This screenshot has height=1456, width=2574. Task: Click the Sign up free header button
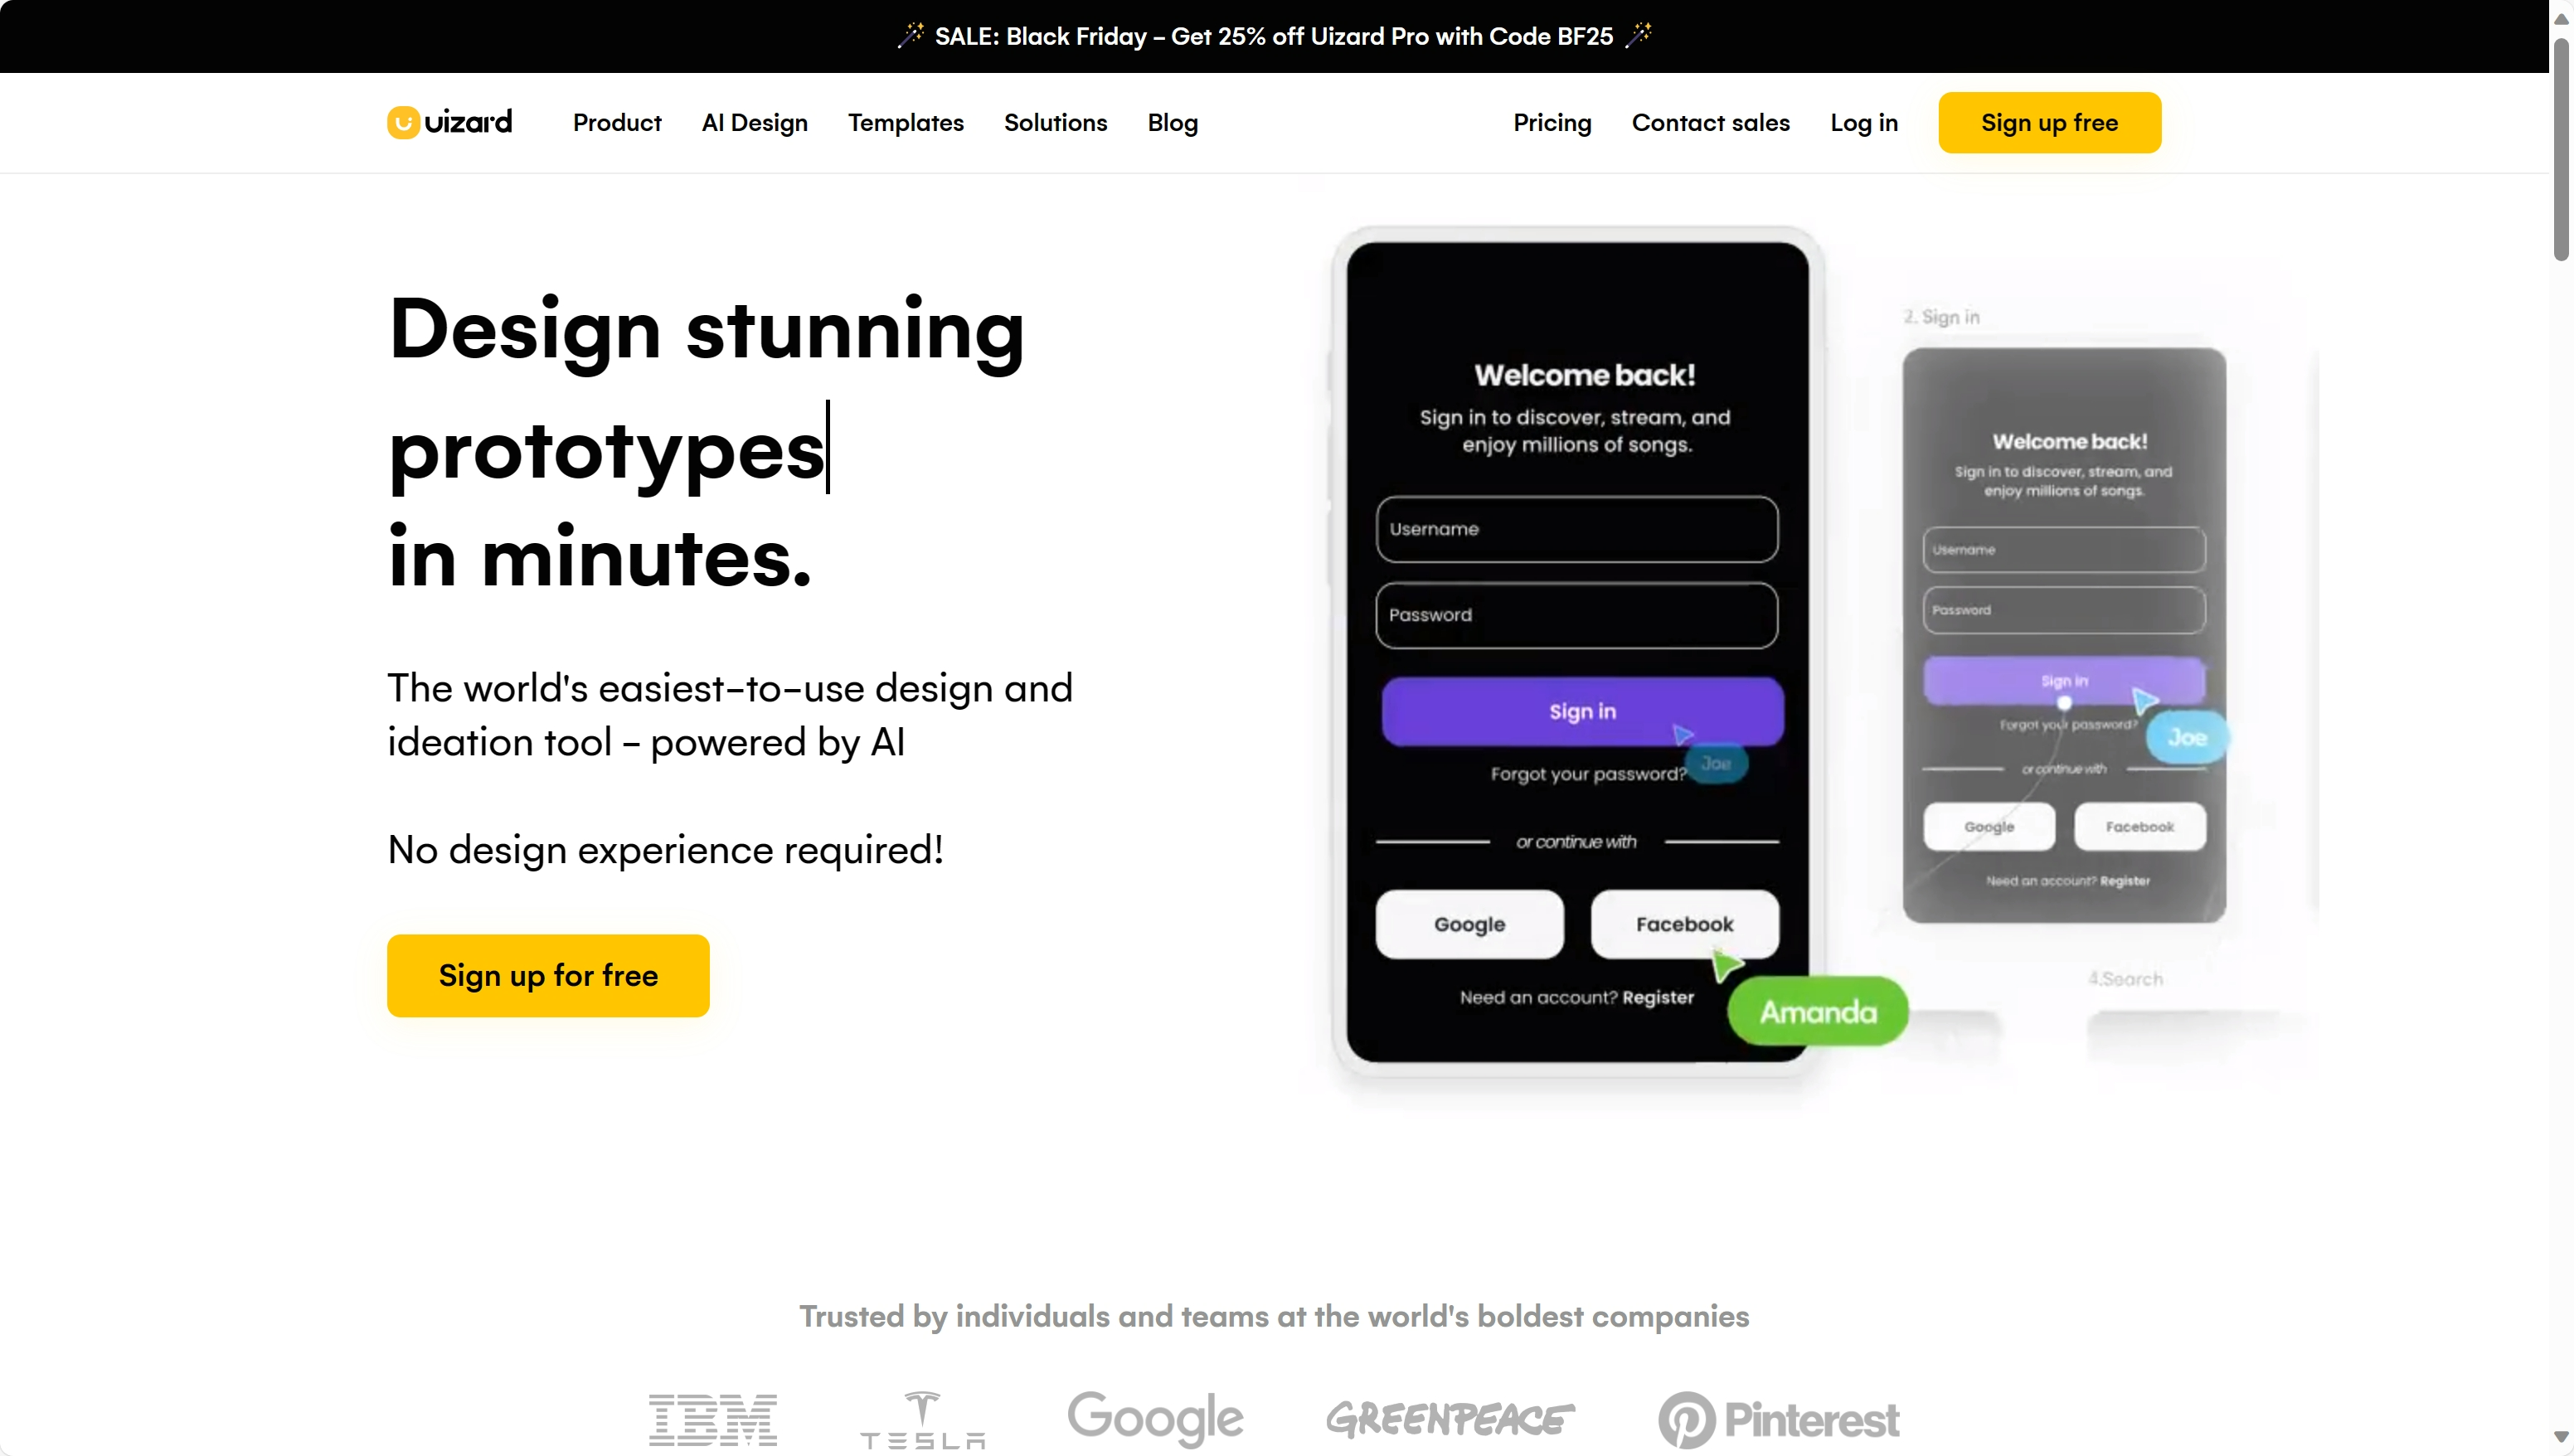(2049, 122)
